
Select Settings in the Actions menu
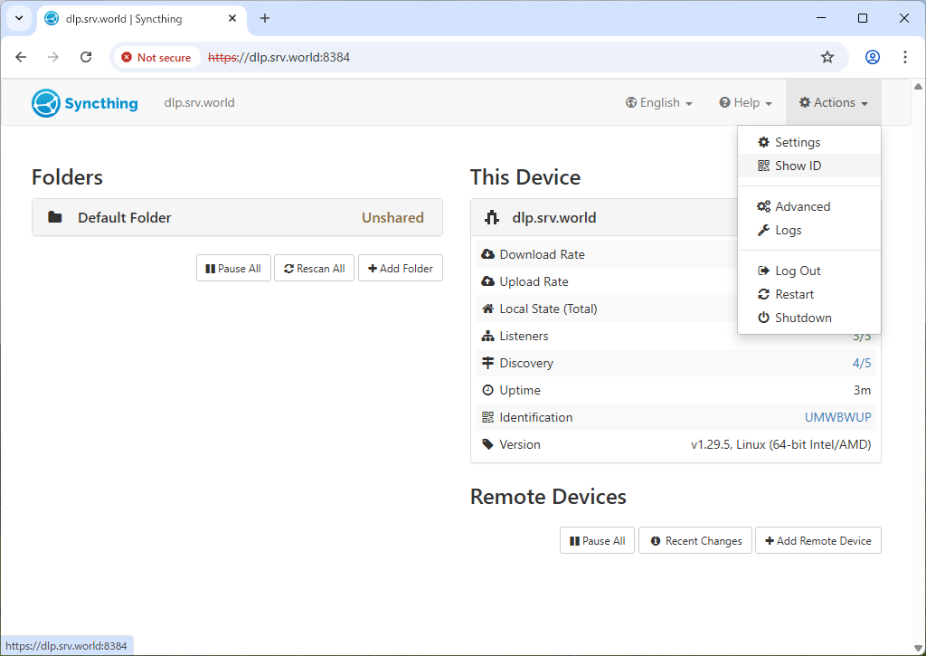[x=797, y=142]
